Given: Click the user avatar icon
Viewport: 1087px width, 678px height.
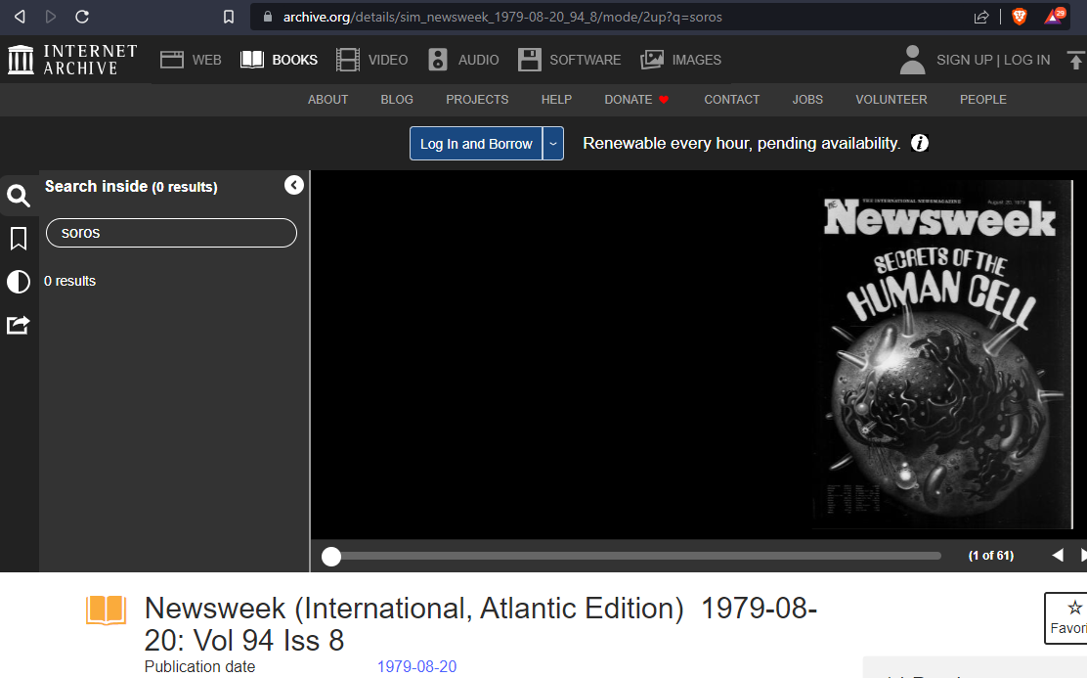Looking at the screenshot, I should pyautogui.click(x=912, y=60).
